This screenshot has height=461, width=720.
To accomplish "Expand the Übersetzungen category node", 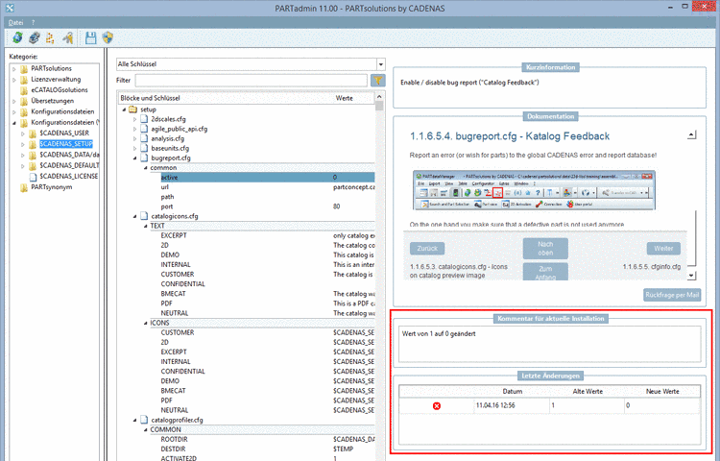I will [x=14, y=101].
